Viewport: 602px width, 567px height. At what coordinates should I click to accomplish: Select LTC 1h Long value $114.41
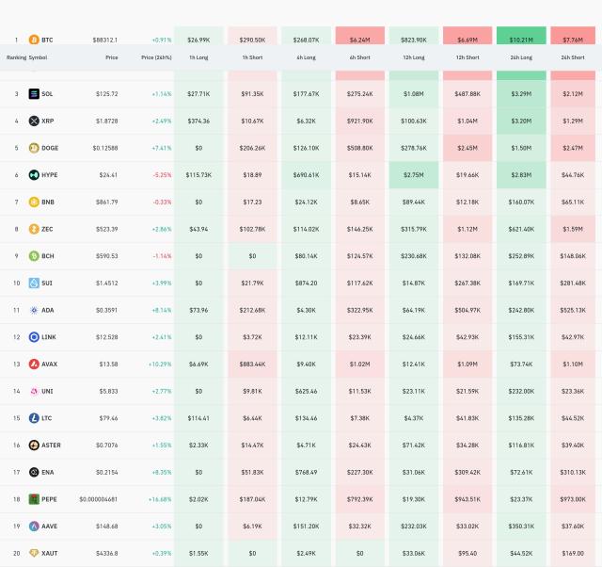(x=198, y=418)
